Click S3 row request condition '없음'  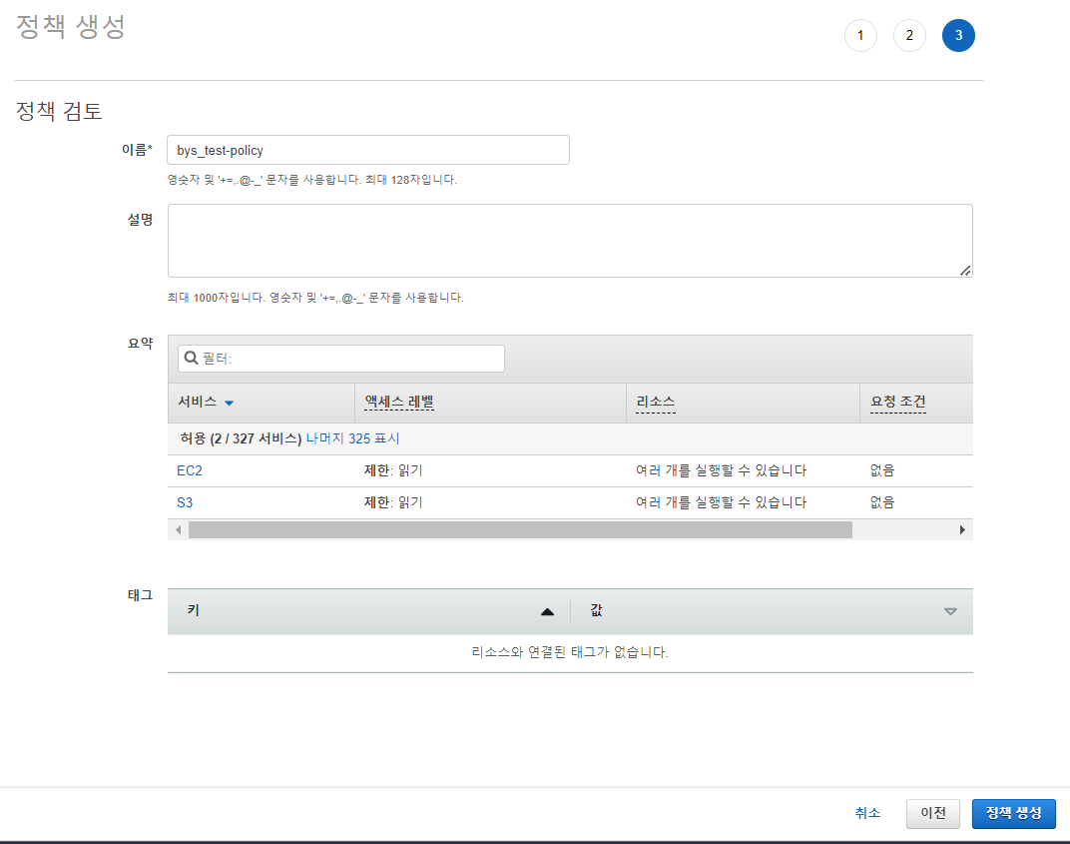click(881, 502)
